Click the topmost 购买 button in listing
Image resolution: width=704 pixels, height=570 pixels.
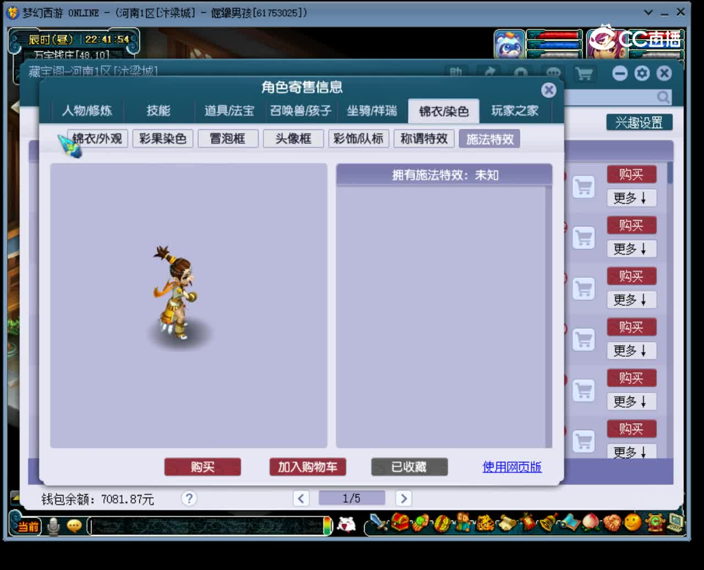[x=631, y=174]
